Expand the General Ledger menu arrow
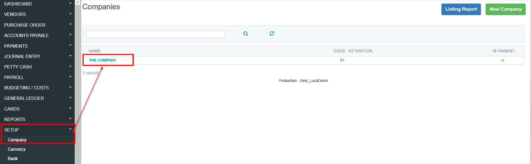 tap(70, 98)
